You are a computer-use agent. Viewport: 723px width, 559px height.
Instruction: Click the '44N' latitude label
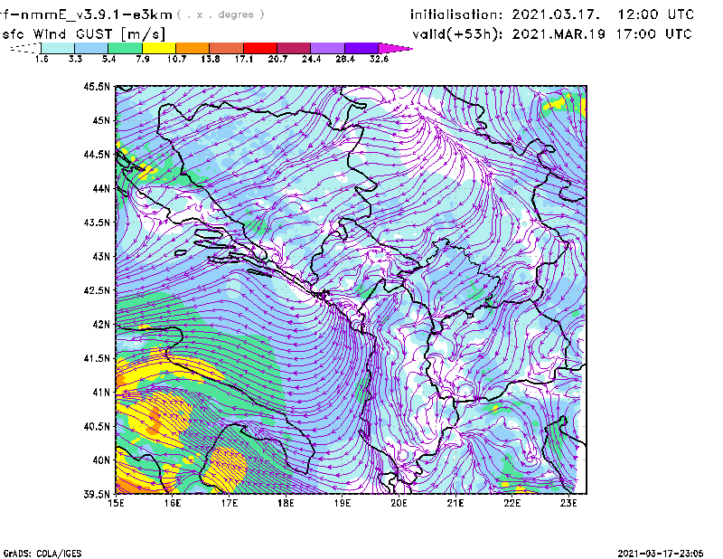[101, 188]
